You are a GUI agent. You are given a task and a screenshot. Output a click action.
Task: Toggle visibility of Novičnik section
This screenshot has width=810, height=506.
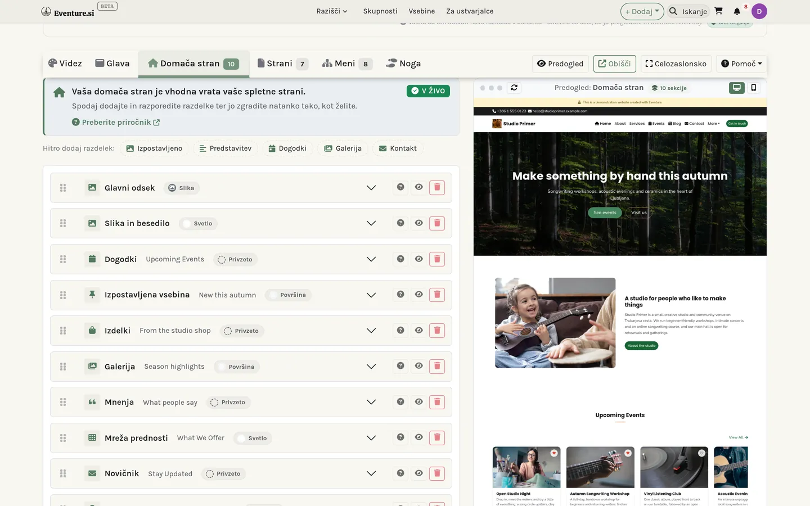pyautogui.click(x=419, y=473)
